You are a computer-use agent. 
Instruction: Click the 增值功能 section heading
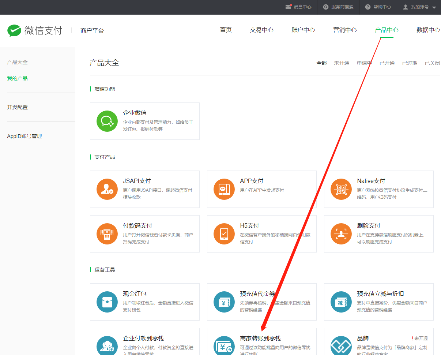(105, 89)
